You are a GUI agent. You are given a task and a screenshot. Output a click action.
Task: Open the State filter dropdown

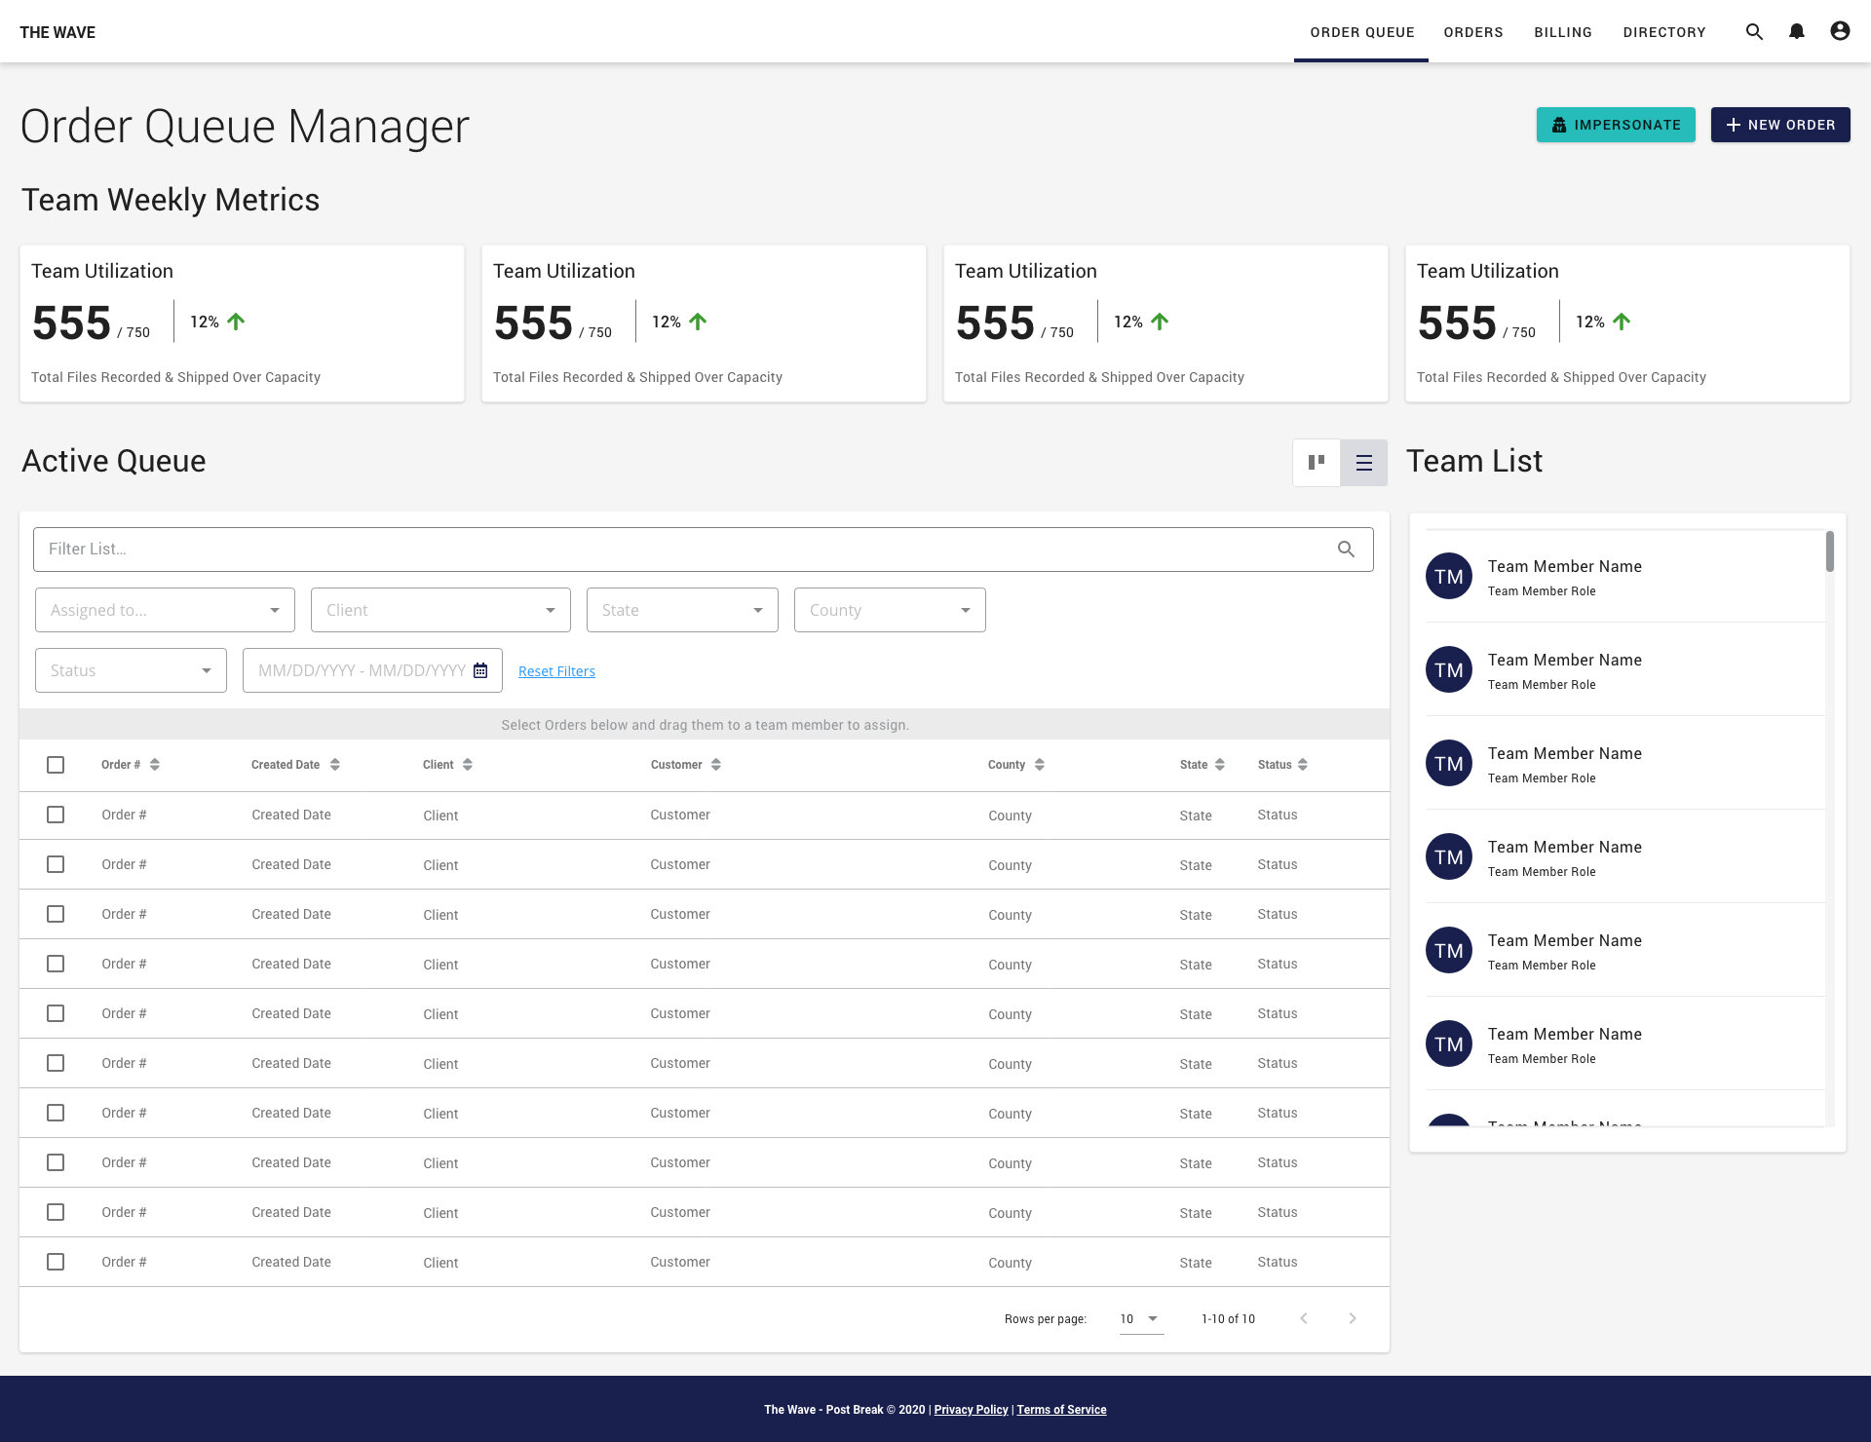[682, 610]
